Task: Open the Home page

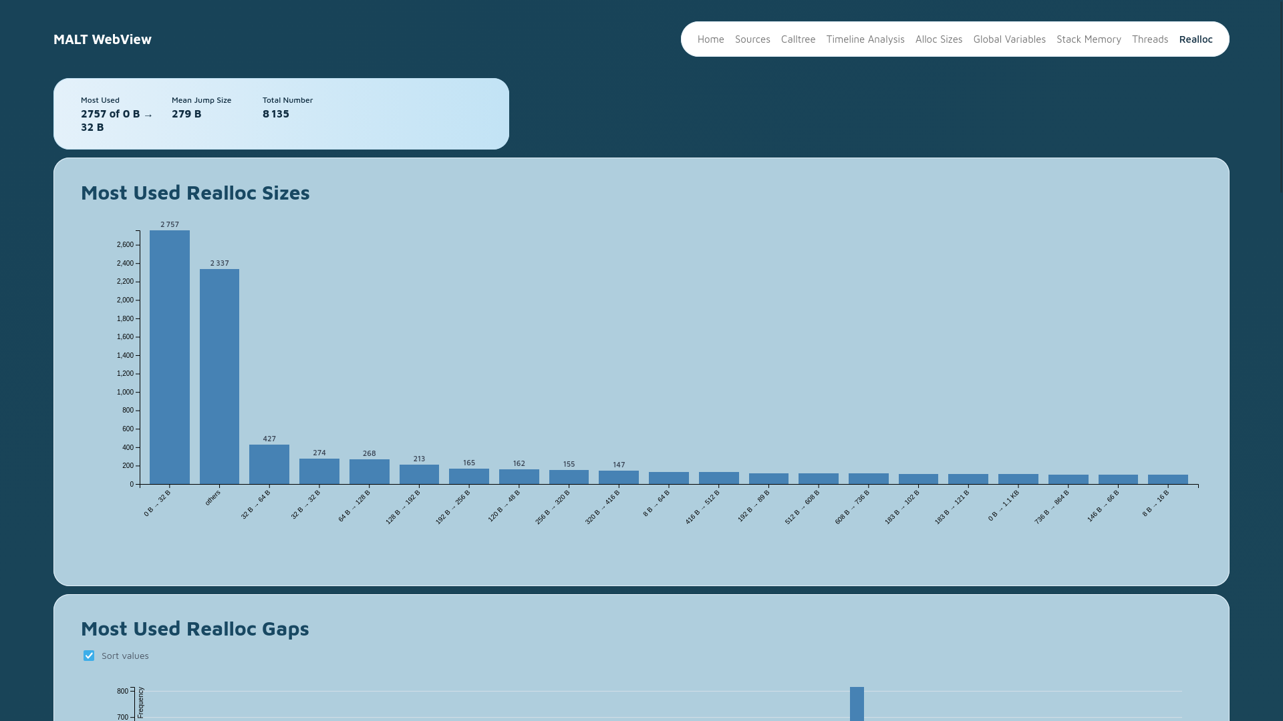Action: click(x=710, y=39)
